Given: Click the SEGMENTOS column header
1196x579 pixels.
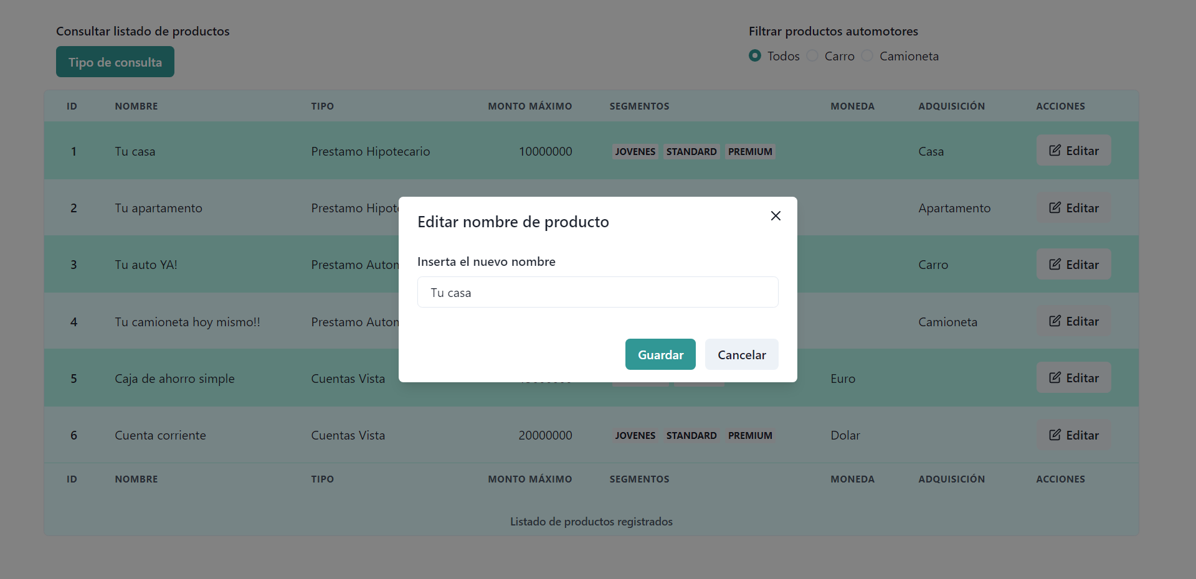Looking at the screenshot, I should click(x=639, y=106).
